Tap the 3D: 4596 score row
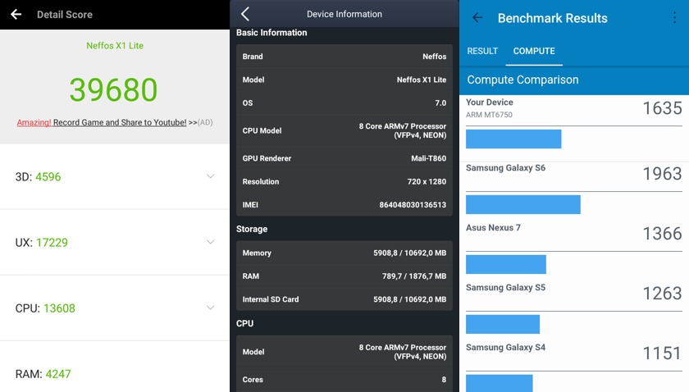 coord(115,176)
